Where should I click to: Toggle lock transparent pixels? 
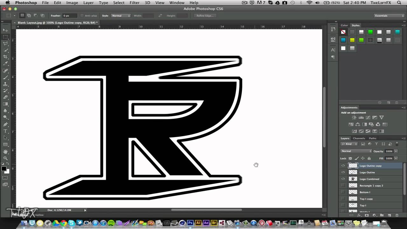click(350, 158)
